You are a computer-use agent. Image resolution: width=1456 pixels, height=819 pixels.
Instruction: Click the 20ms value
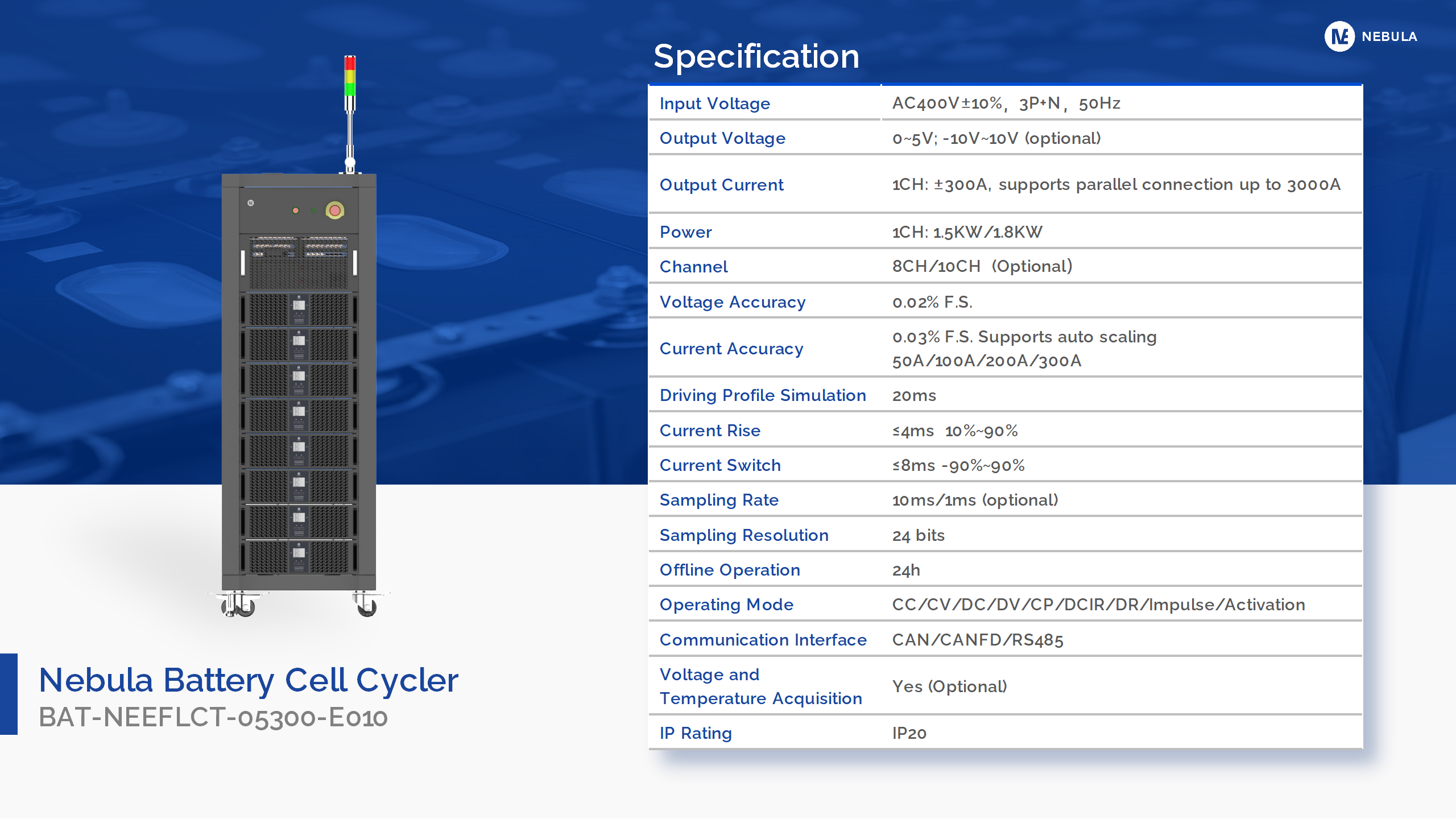tap(914, 395)
